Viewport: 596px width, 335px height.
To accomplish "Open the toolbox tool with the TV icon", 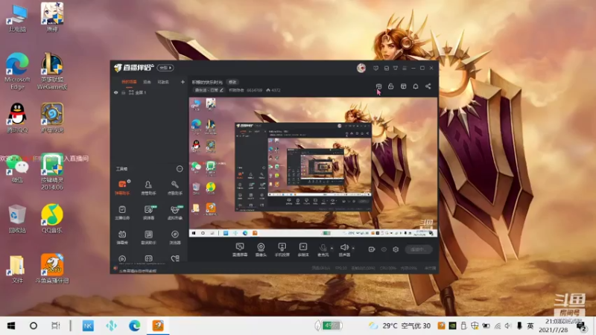I will click(x=122, y=237).
